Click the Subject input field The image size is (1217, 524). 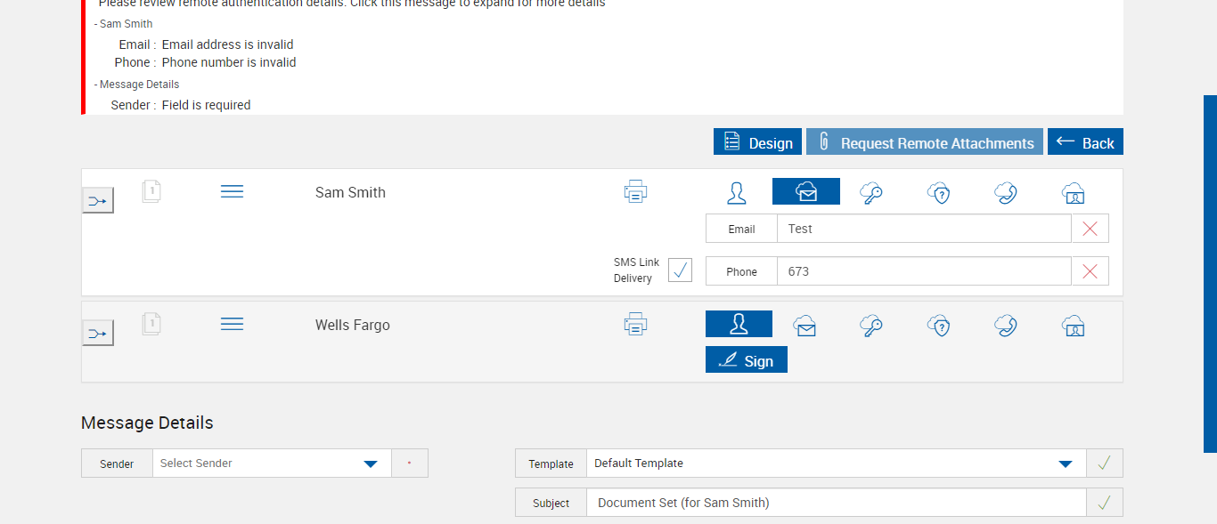click(x=836, y=503)
